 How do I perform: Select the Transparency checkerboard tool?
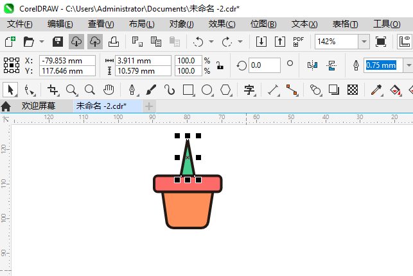(353, 90)
